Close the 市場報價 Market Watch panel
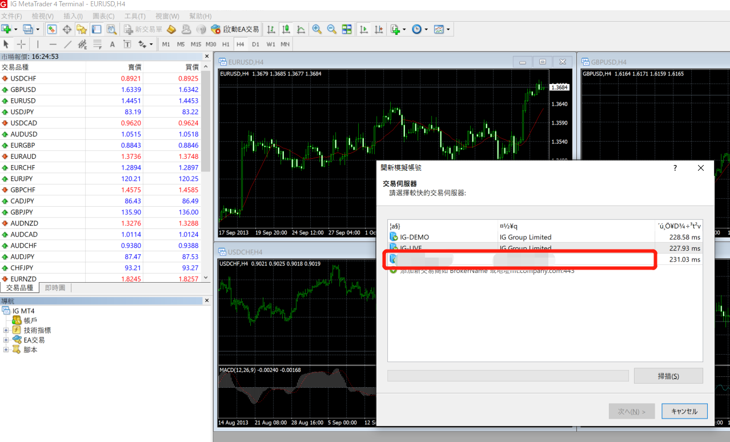This screenshot has height=442, width=730. 207,57
